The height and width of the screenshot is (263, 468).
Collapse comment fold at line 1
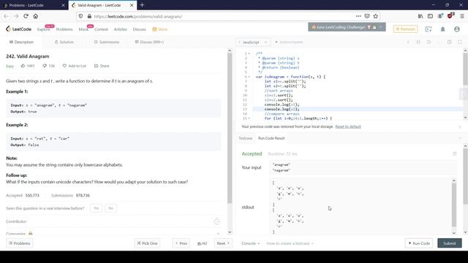click(x=249, y=53)
